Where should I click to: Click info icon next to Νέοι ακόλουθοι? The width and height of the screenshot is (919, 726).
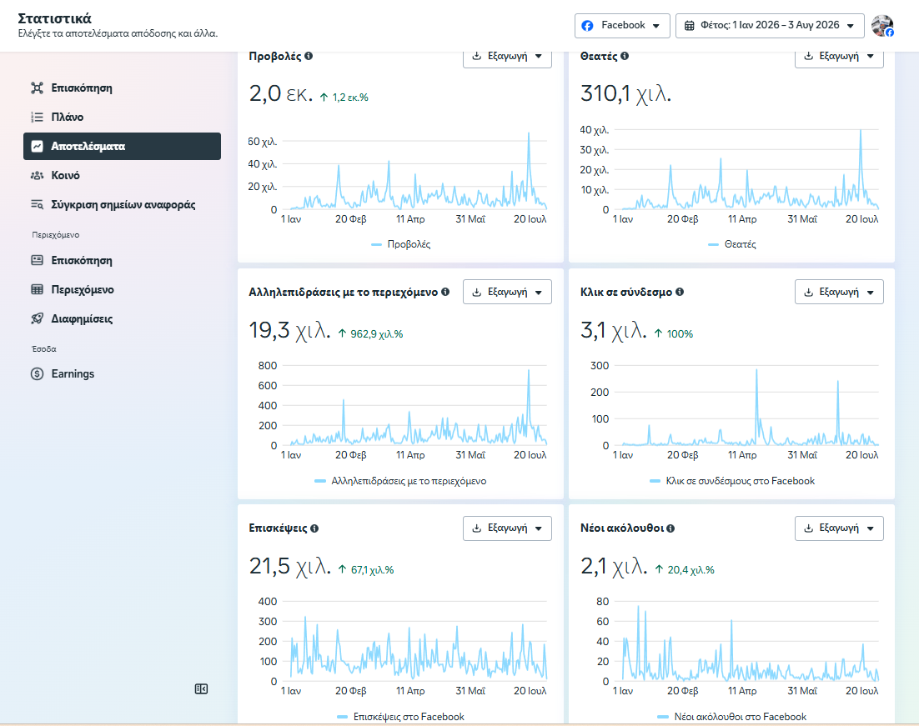[670, 528]
